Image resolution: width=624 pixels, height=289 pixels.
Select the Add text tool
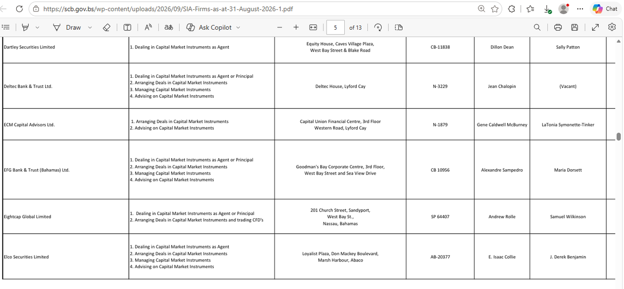pos(127,28)
